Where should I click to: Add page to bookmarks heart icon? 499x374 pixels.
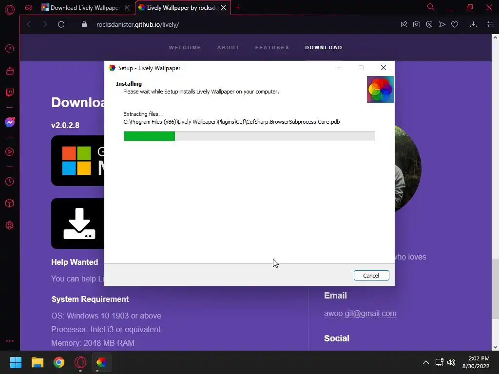tap(455, 24)
